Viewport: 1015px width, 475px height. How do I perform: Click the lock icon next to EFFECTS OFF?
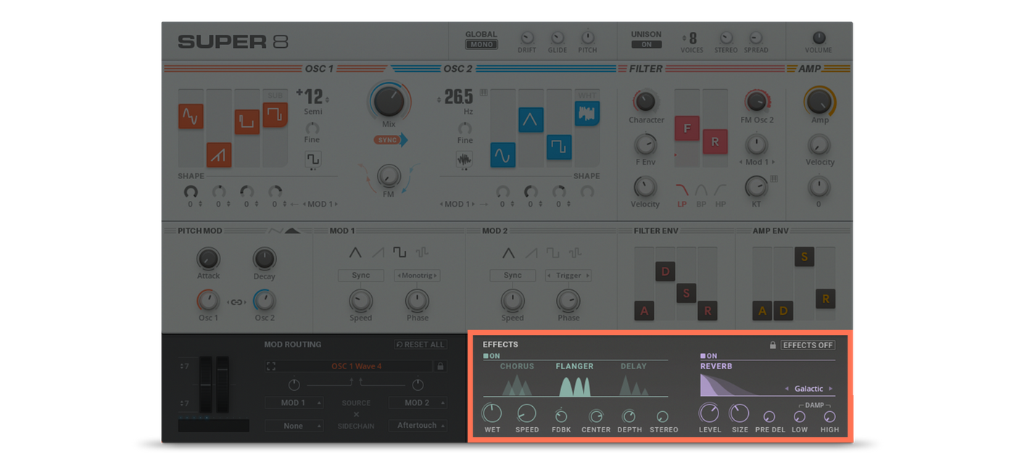pos(773,345)
